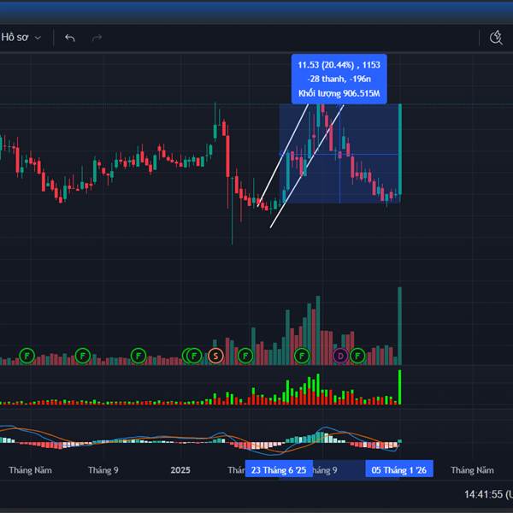This screenshot has width=513, height=513.
Task: Click the undo arrow in toolbar
Action: click(x=70, y=38)
